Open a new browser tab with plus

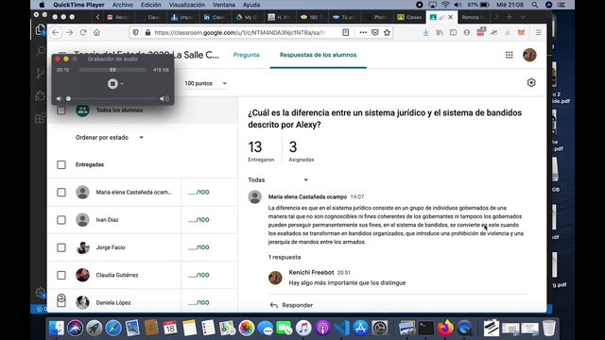pyautogui.click(x=510, y=17)
